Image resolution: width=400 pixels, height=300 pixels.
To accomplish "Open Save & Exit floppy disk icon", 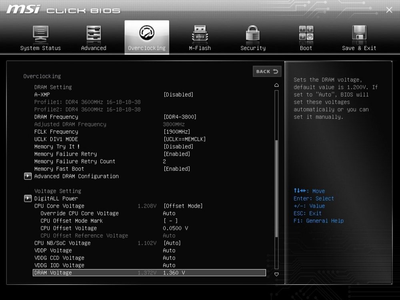I will click(358, 34).
